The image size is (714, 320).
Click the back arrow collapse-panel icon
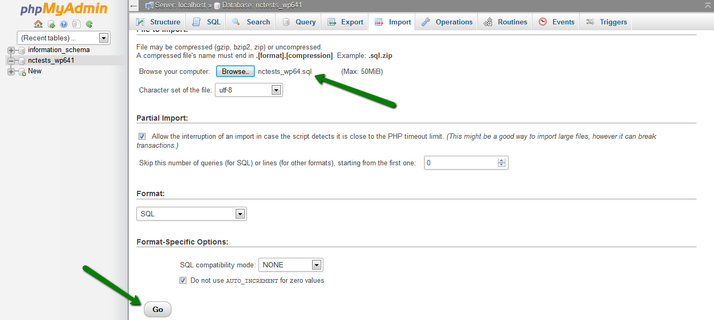click(134, 6)
